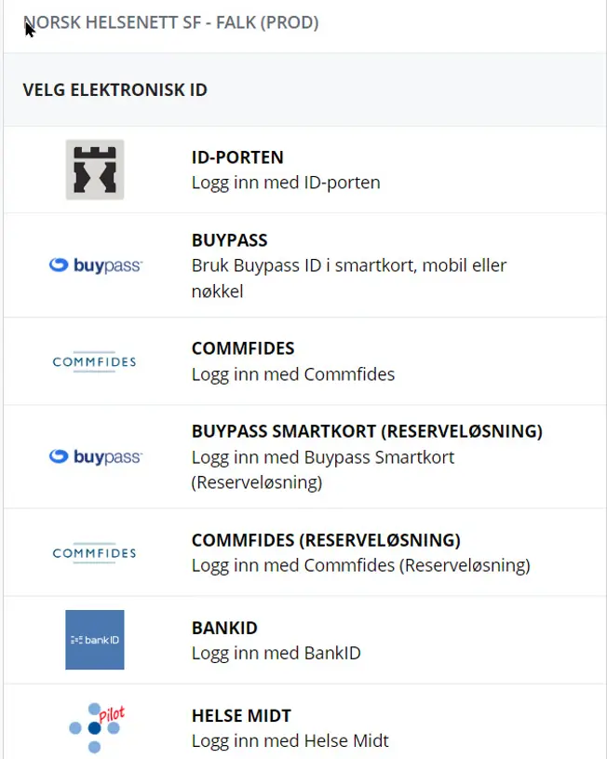
Task: Open the HELSE MIDT login title
Action: [241, 715]
